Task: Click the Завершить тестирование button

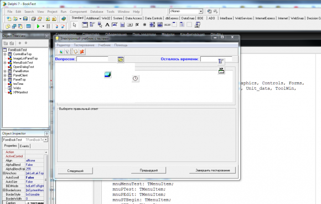Action: [x=213, y=170]
